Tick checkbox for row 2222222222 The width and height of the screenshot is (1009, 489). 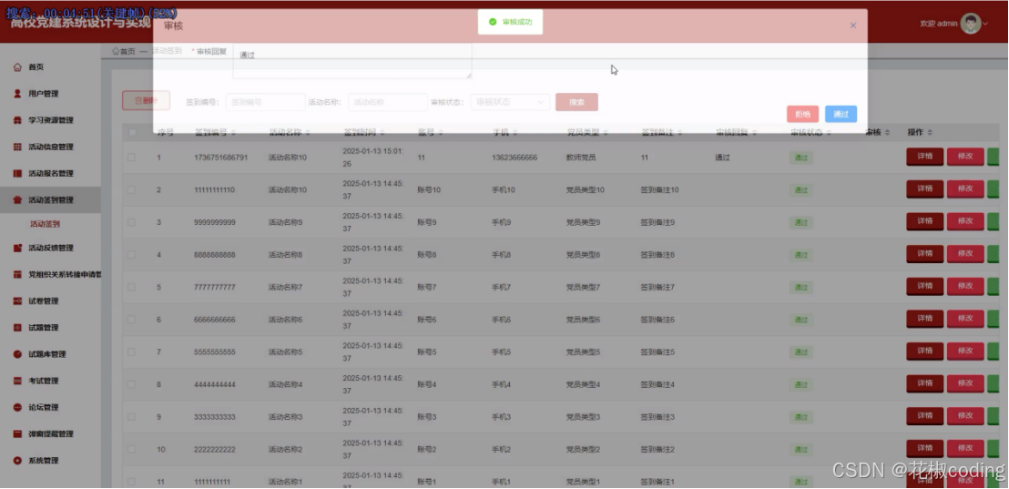point(131,449)
